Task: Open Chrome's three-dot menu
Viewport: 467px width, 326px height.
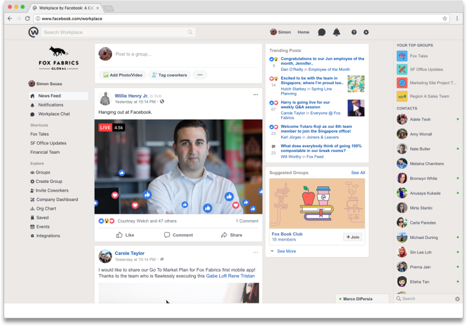Action: tap(457, 19)
